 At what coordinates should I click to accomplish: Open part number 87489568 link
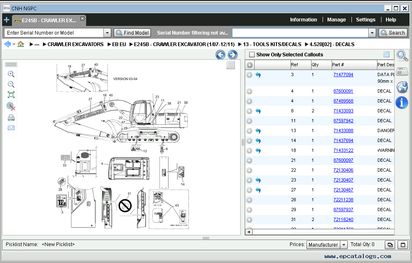[x=343, y=101]
